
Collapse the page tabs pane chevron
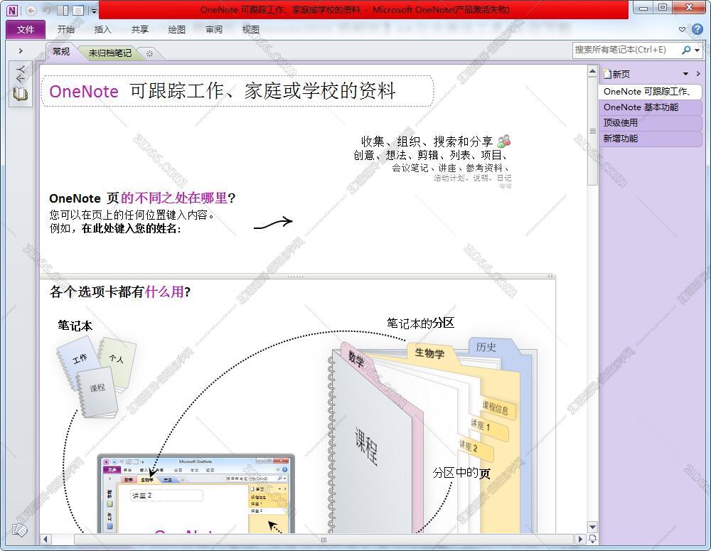tap(698, 74)
